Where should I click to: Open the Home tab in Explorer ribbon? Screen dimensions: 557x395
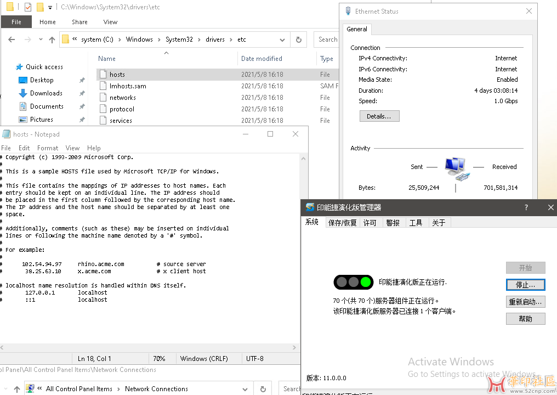pos(48,22)
